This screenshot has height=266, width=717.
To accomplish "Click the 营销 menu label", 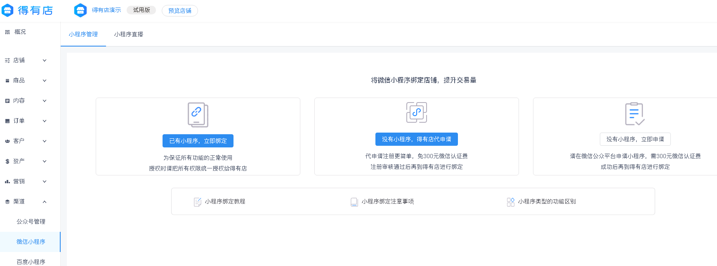I will click(x=19, y=181).
